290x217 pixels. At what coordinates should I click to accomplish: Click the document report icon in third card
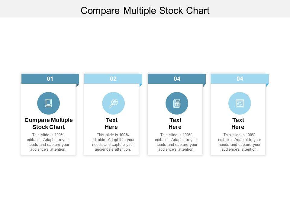click(x=177, y=103)
